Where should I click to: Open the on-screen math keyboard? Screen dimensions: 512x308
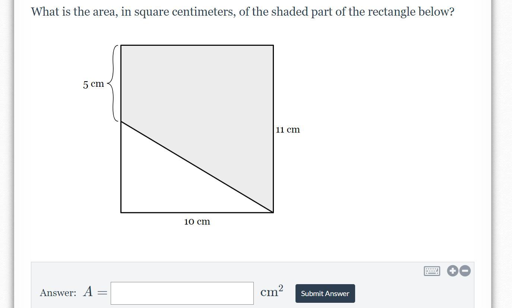coord(432,271)
